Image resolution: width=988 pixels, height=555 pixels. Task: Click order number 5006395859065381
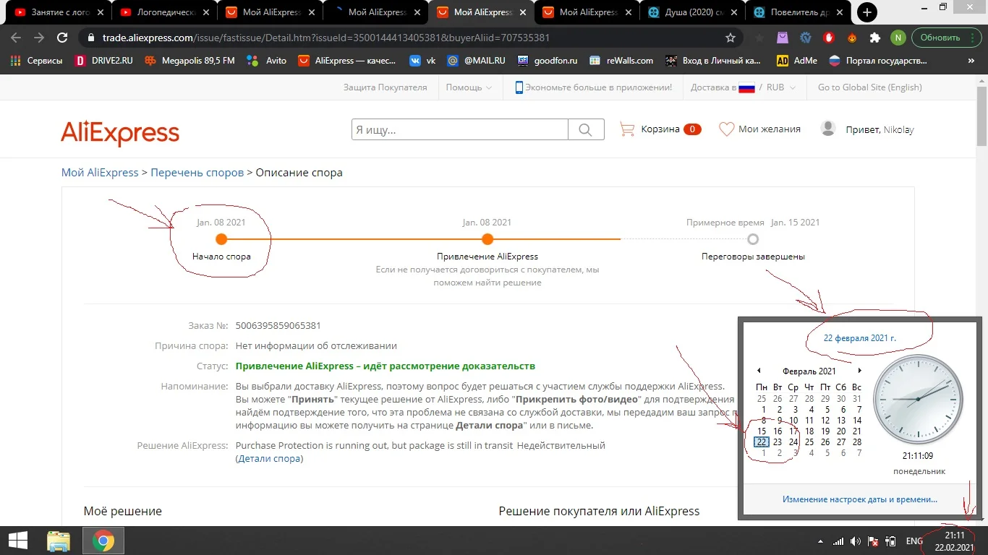tap(278, 326)
